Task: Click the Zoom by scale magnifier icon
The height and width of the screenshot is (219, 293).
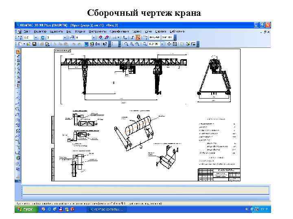Action: pos(144,44)
